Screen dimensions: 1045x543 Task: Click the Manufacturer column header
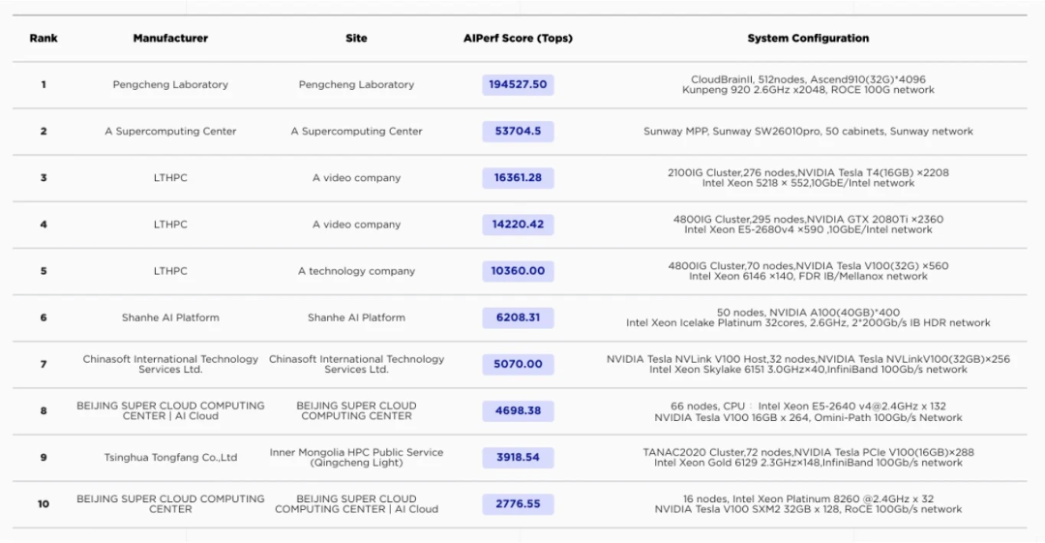pos(170,38)
